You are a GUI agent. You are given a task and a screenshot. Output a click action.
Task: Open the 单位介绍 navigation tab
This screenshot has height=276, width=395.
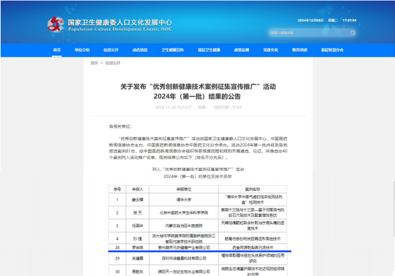coord(82,49)
